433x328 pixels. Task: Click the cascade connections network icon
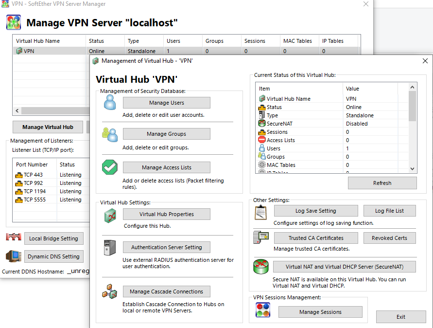click(x=110, y=291)
